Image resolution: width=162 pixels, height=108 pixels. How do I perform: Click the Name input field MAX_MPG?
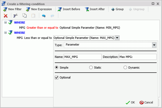coord(82,57)
